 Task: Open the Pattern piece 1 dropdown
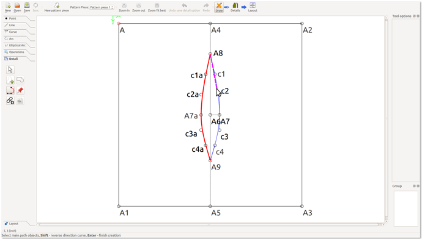click(x=102, y=7)
